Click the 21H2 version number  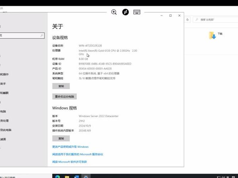tap(82, 121)
